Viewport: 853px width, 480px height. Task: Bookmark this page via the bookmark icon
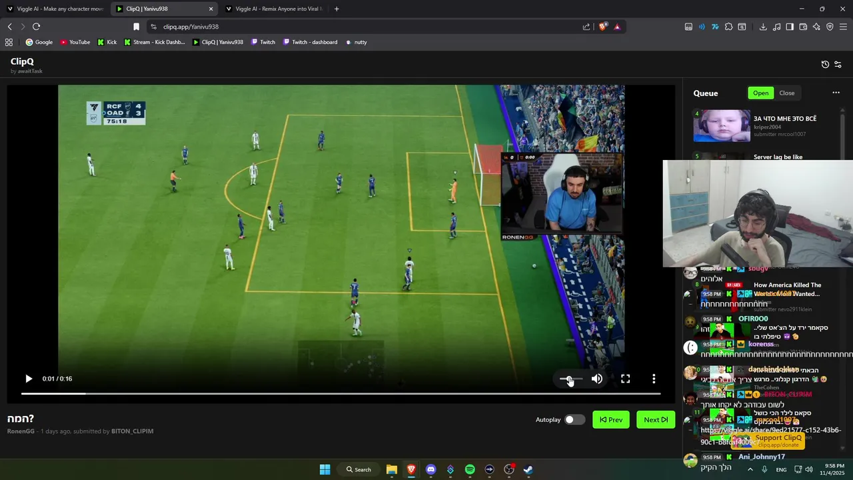point(137,27)
